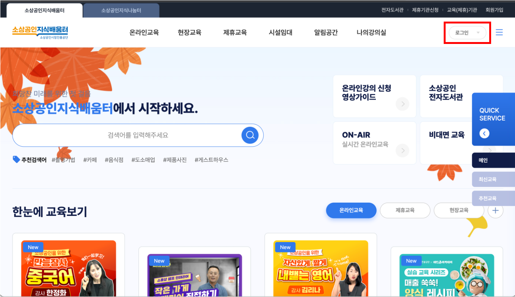
Task: Open the 만능장사 중국어 course thumbnail
Action: click(69, 268)
